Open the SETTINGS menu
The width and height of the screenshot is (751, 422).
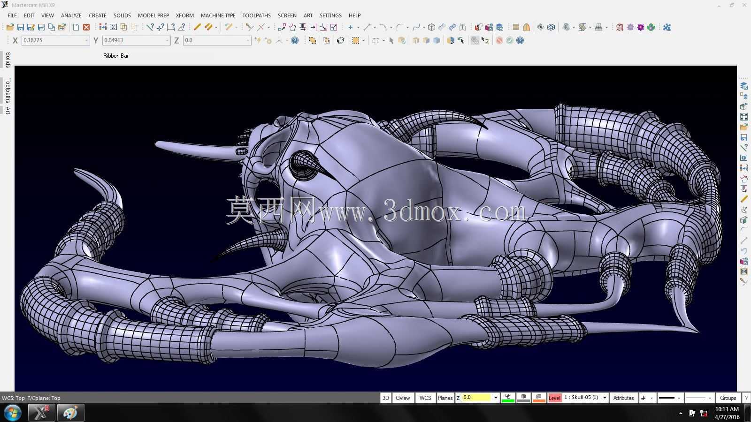pyautogui.click(x=330, y=15)
